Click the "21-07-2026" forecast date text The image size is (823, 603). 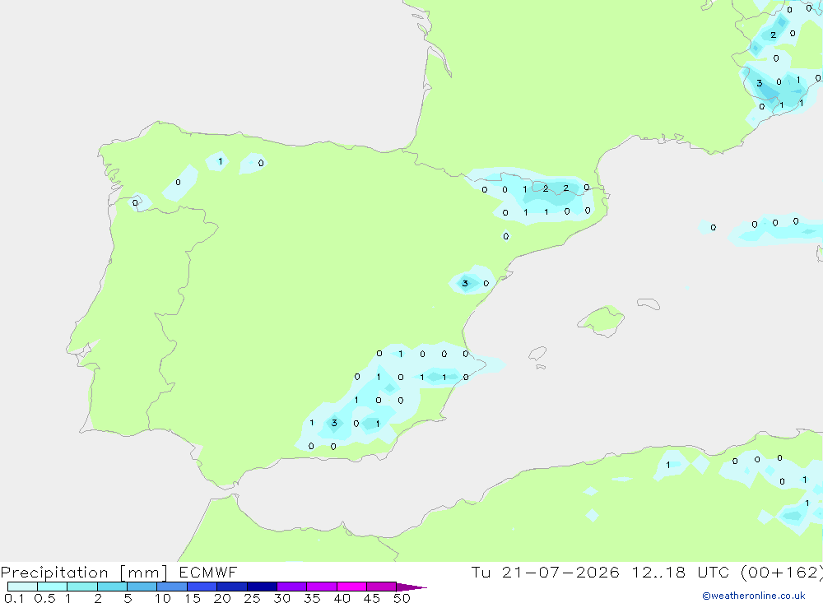[560, 572]
